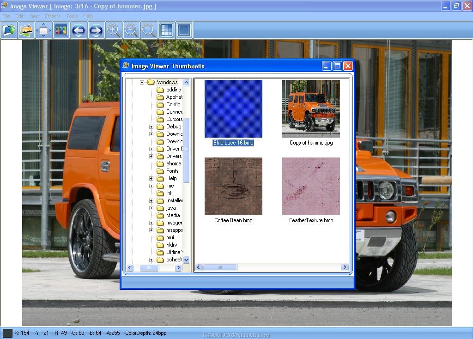The width and height of the screenshot is (473, 339).
Task: Select the Fonts folder in tree
Action: coord(172,171)
